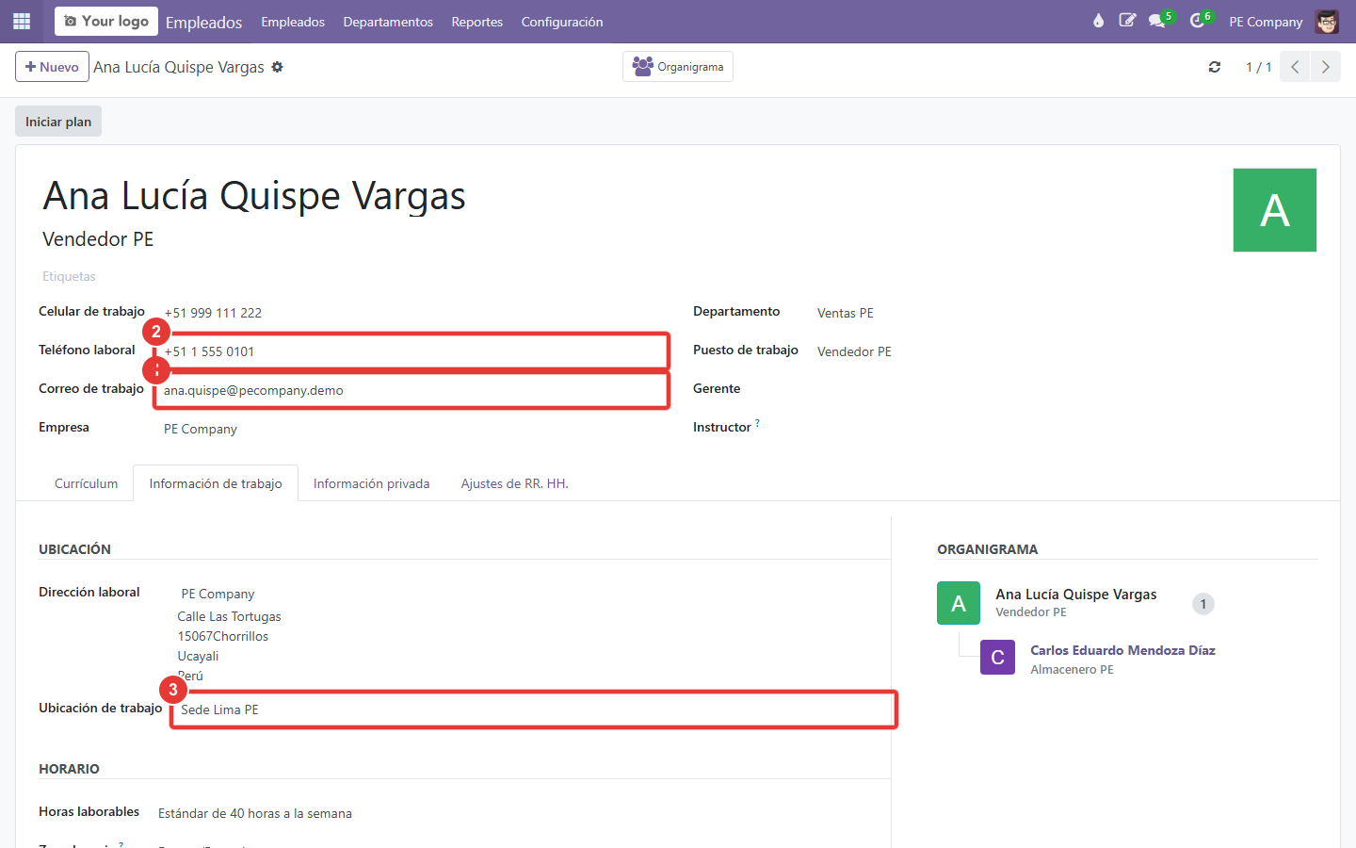The image size is (1356, 848).
Task: Open the user avatar menu
Action: point(1327,21)
